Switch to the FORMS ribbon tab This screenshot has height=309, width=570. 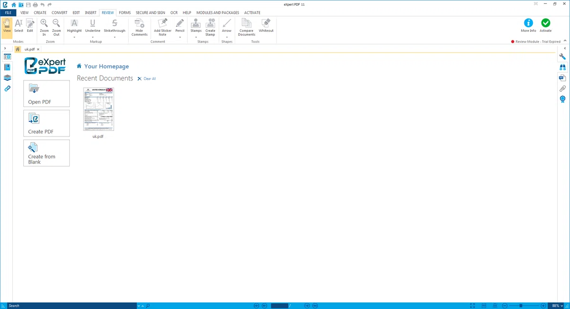coord(125,12)
